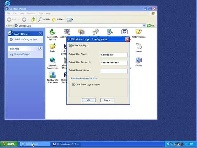Click the Forward arrow in the toolbar
This screenshot has height=148, width=197.
pos(24,19)
